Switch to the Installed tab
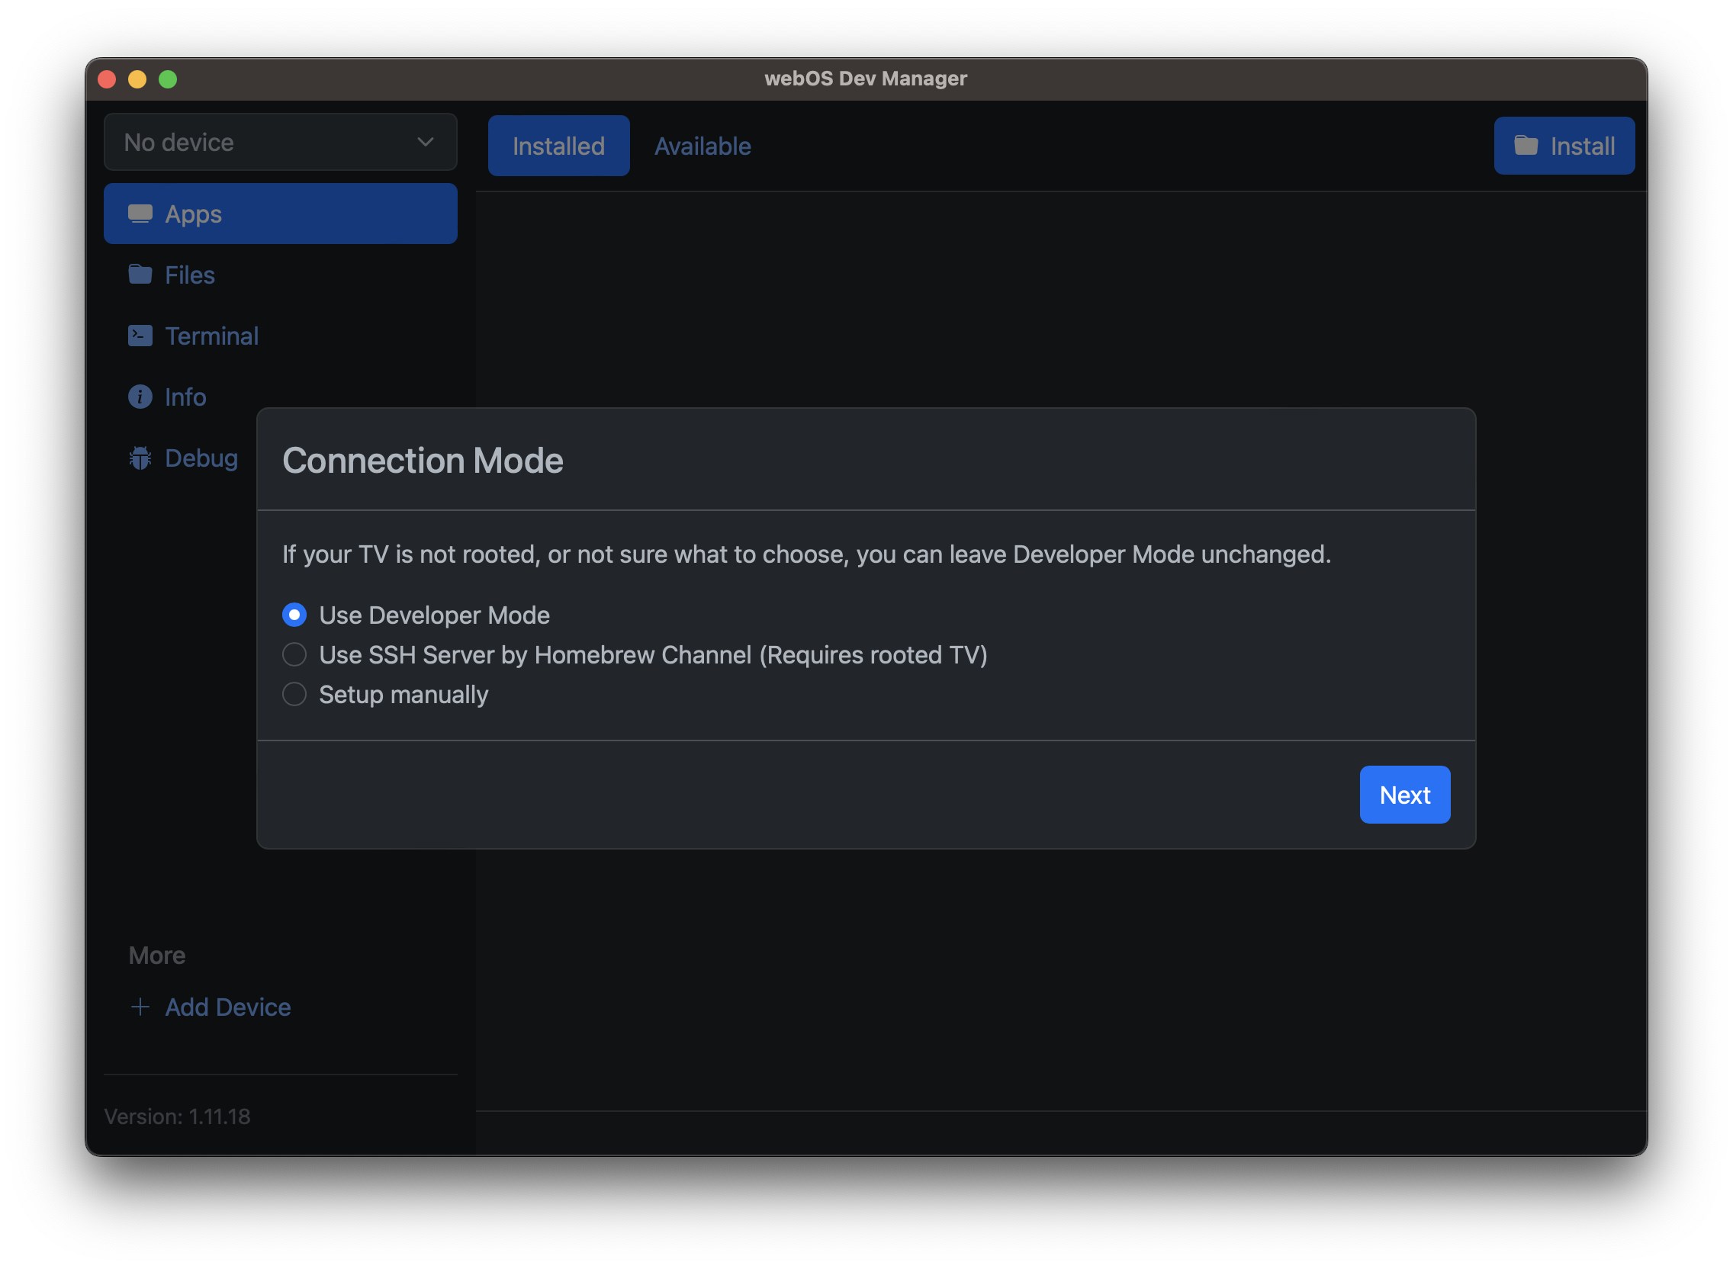The height and width of the screenshot is (1269, 1733). [558, 146]
